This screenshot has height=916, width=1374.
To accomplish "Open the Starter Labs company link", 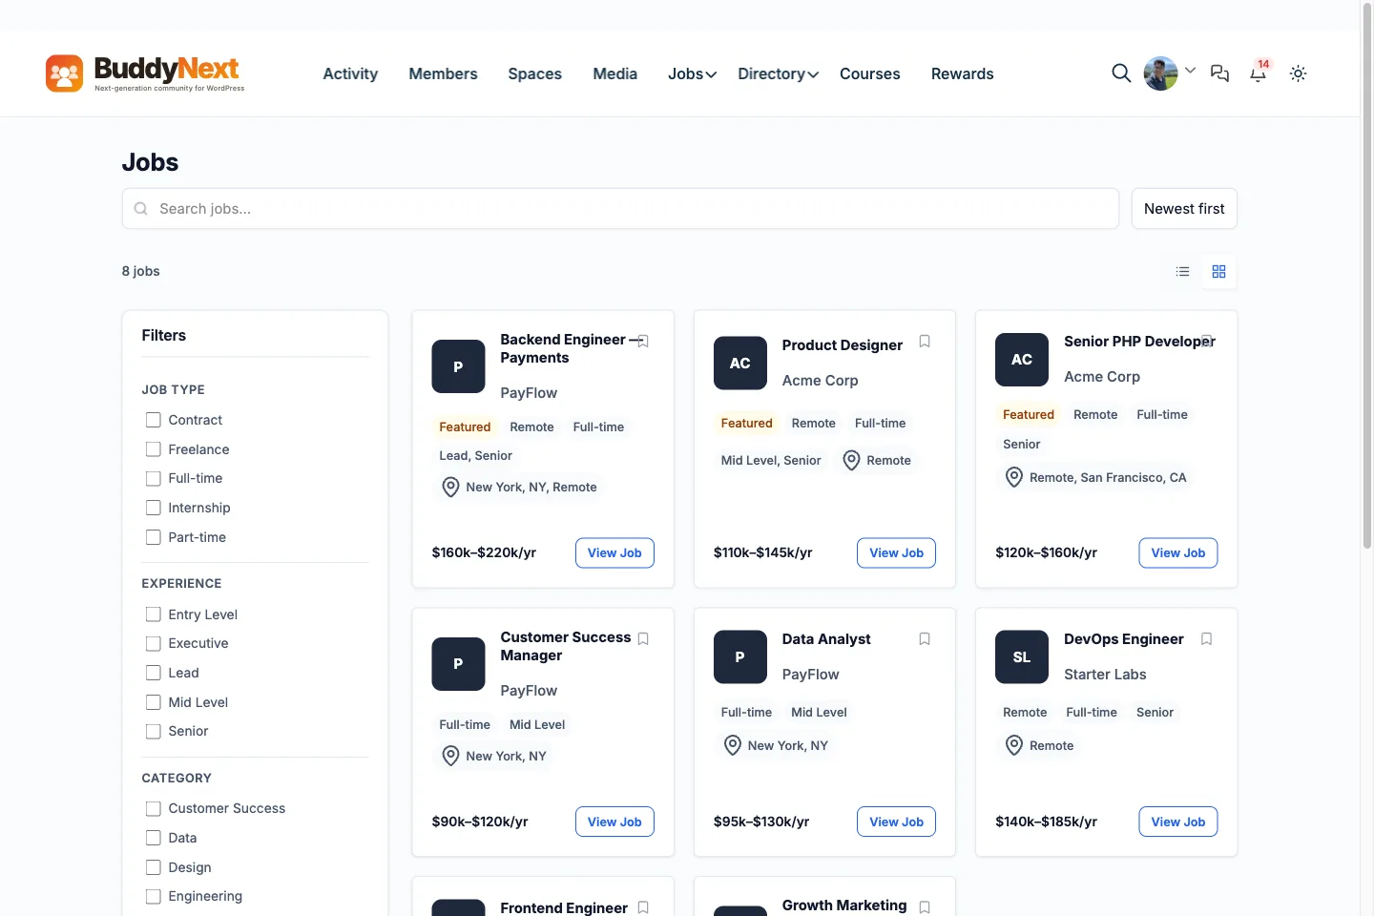I will tap(1105, 675).
